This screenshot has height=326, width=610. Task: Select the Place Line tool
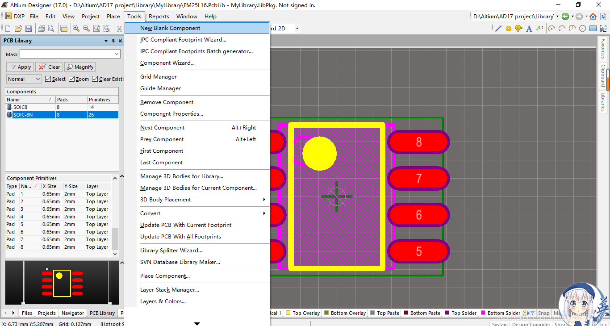pos(498,29)
